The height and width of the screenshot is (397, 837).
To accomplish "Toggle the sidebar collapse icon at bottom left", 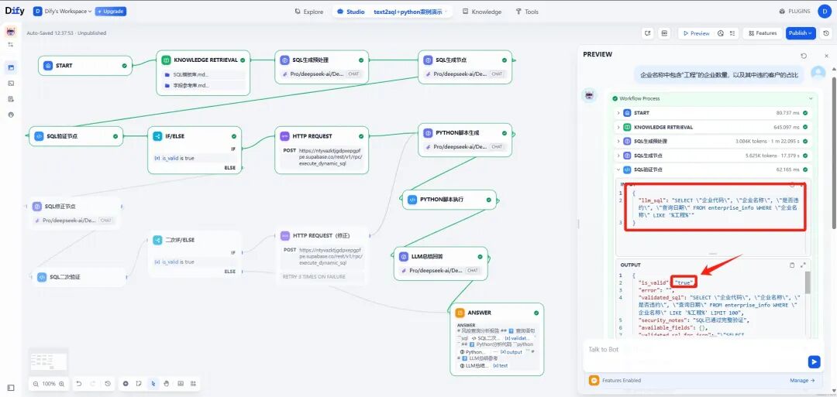I will click(11, 388).
